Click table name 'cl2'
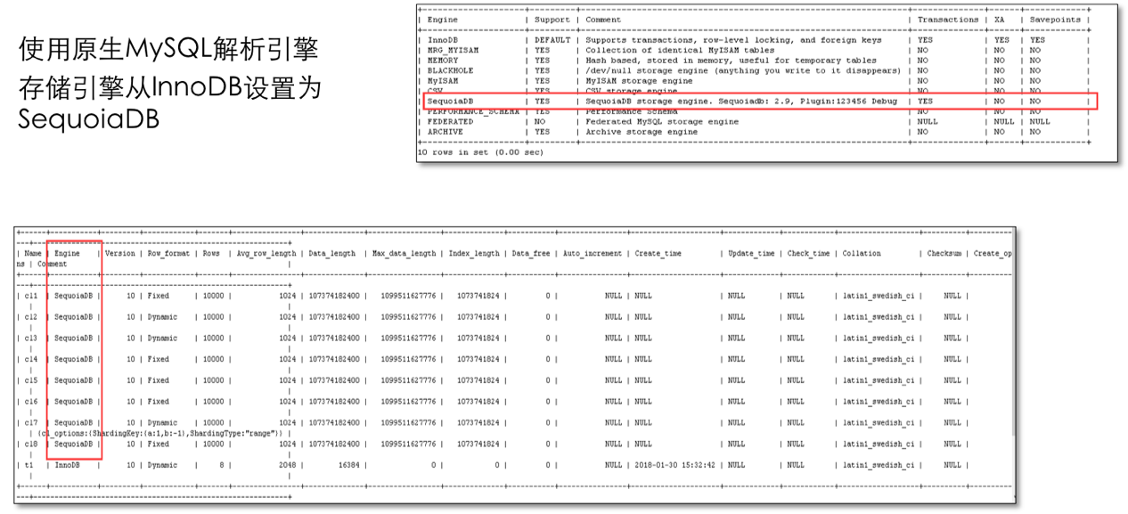1128x514 pixels. click(x=31, y=317)
